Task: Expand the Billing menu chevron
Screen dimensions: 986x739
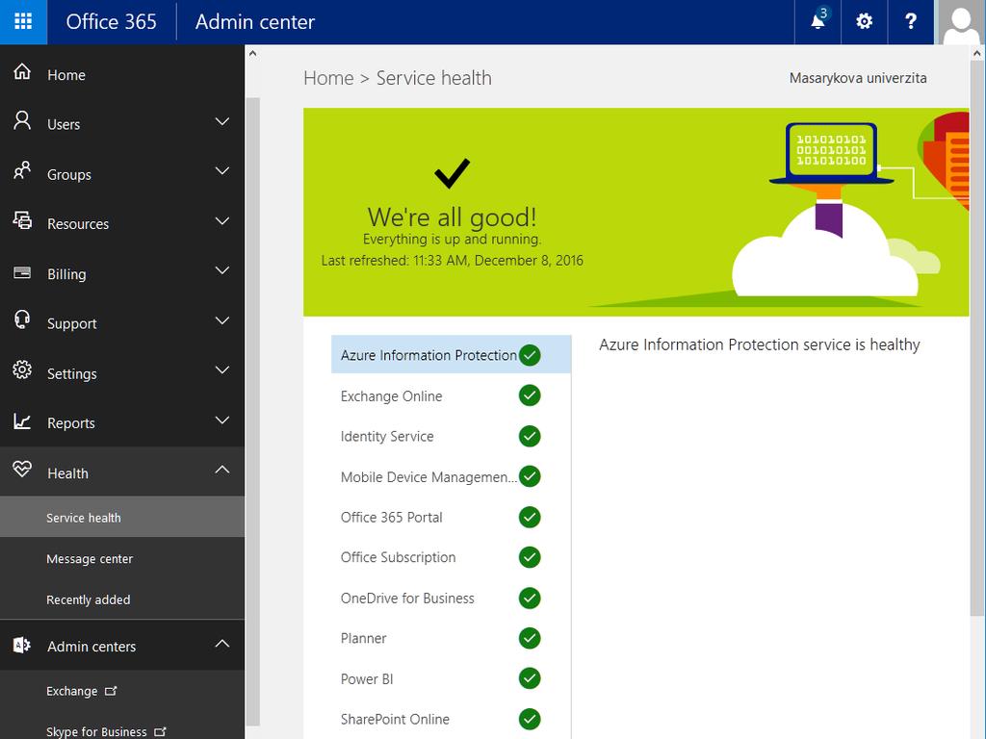Action: pyautogui.click(x=222, y=270)
